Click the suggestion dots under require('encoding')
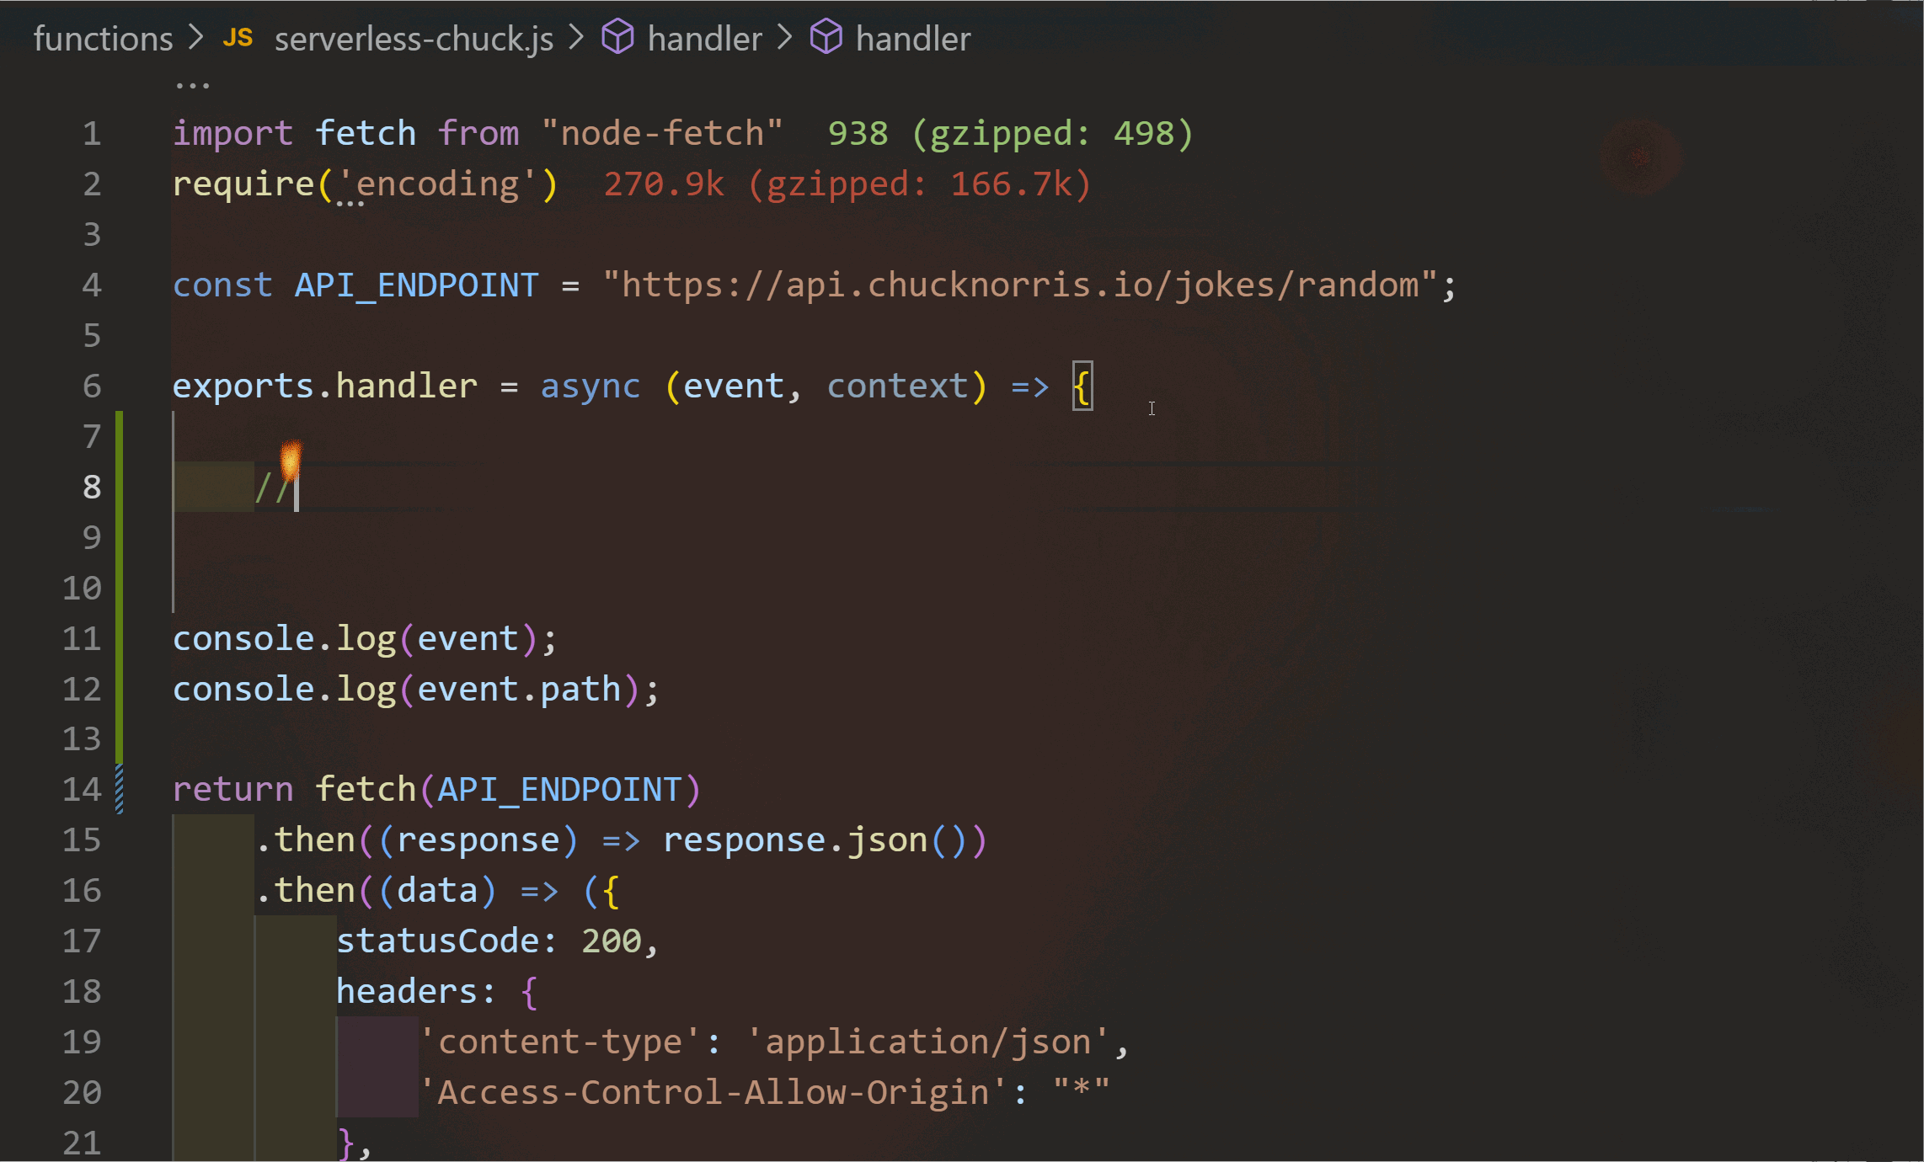Screen dimensions: 1924x1162 350,203
